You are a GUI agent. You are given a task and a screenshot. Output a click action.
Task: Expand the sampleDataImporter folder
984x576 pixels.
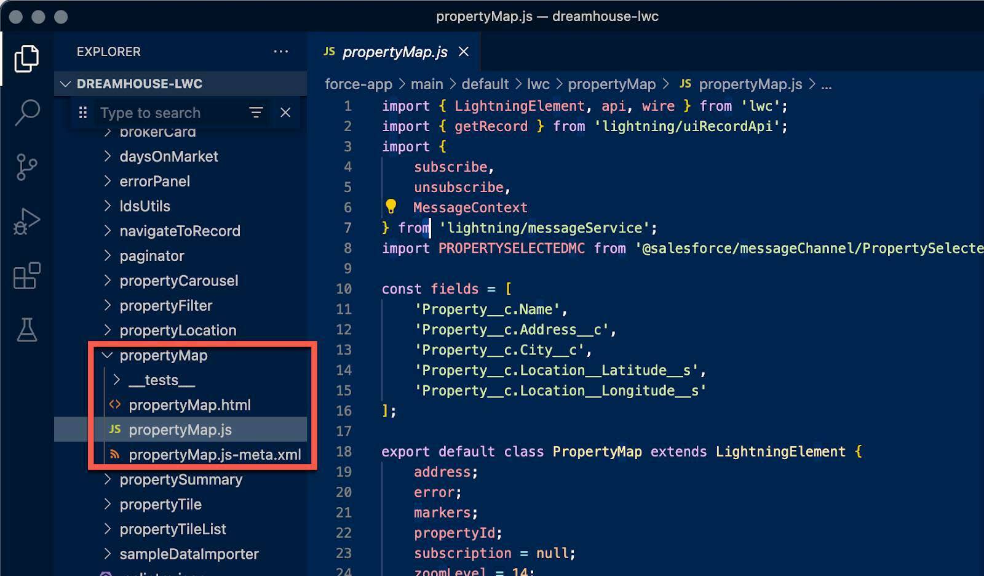pos(181,554)
